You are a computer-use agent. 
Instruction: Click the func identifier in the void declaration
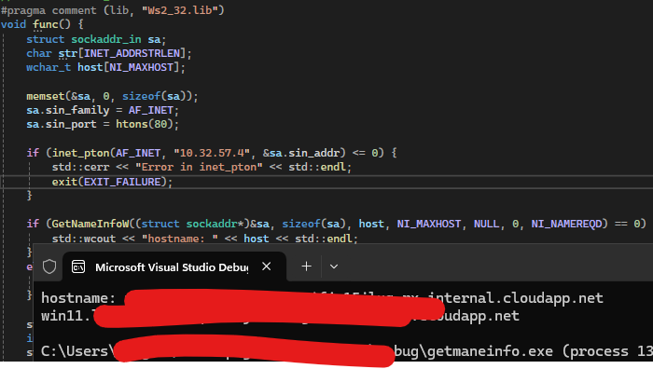coord(46,24)
